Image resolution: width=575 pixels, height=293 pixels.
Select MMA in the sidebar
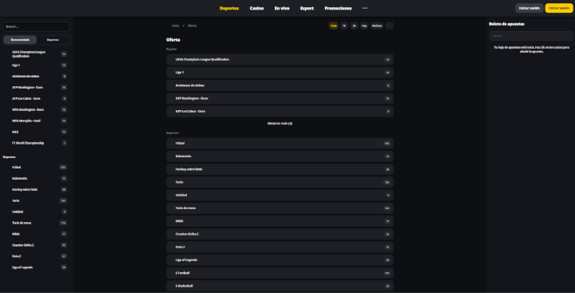pyautogui.click(x=36, y=234)
